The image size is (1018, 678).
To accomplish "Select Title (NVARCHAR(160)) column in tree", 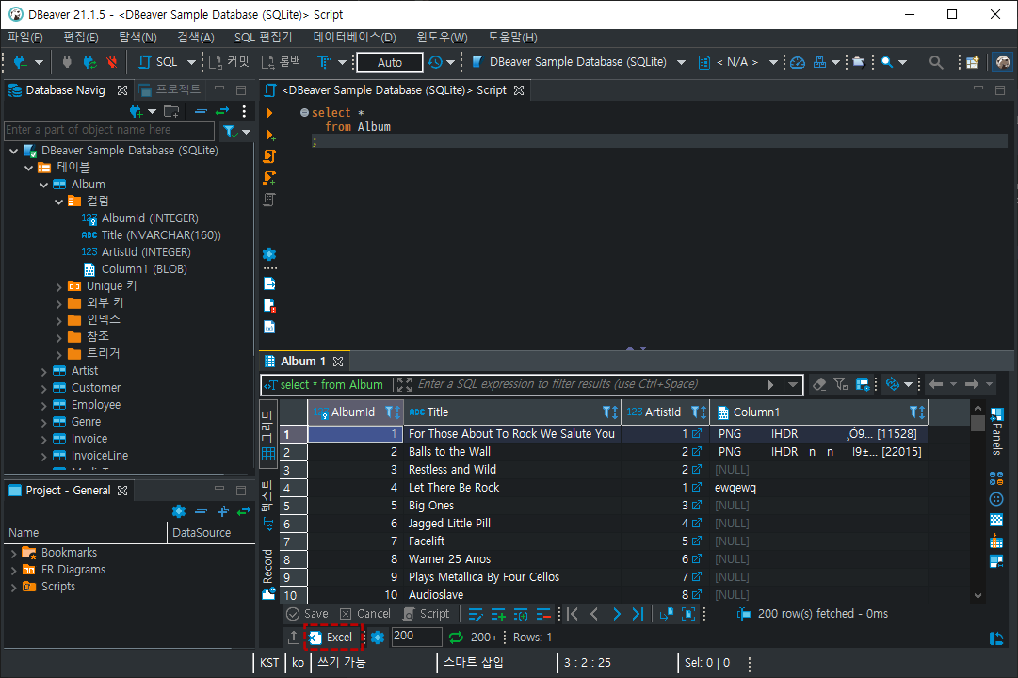I will 161,235.
